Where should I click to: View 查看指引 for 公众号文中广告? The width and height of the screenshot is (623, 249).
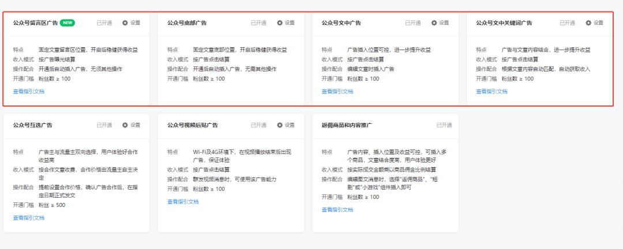pyautogui.click(x=331, y=91)
